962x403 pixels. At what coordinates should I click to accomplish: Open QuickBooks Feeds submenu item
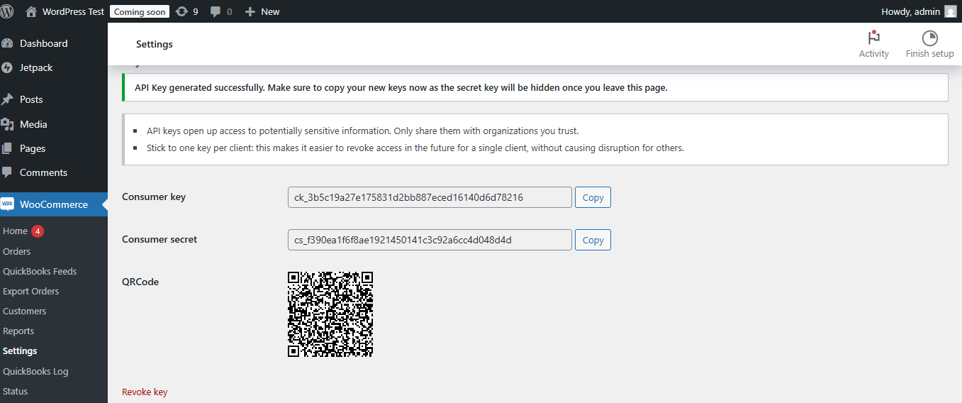tap(40, 271)
